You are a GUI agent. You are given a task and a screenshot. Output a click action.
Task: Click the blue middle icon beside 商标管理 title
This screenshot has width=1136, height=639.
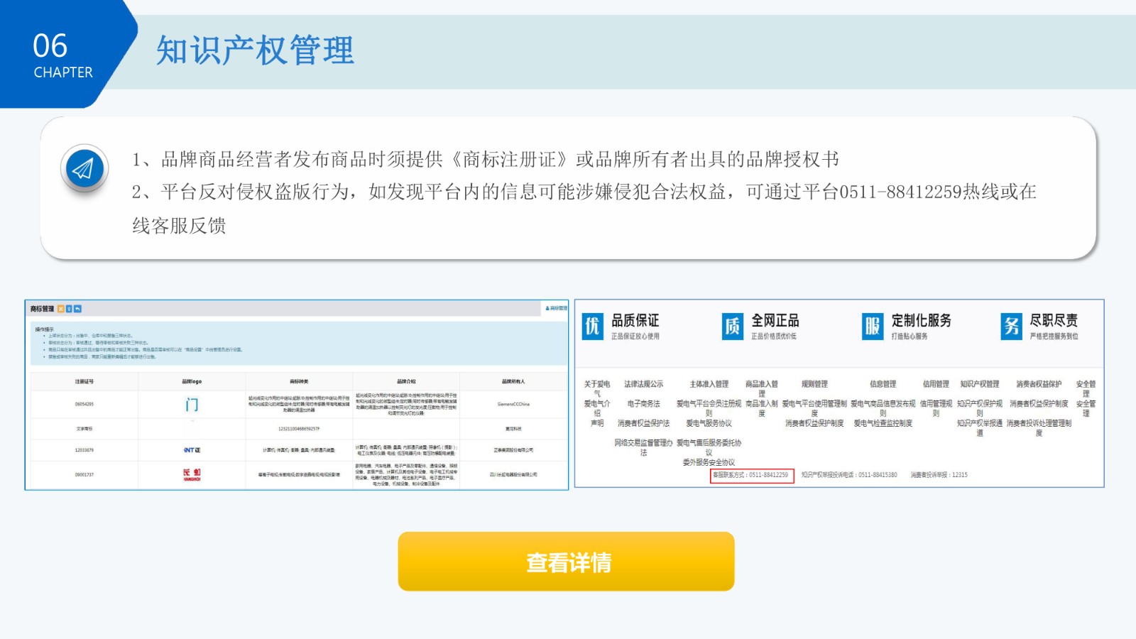point(70,308)
